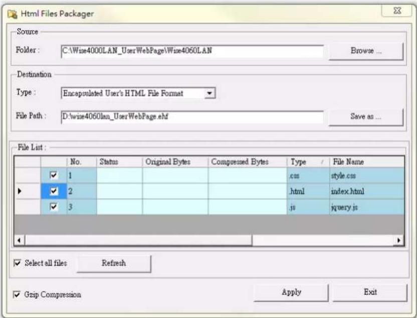Apply the packaging settings
The width and height of the screenshot is (417, 318).
pyautogui.click(x=291, y=292)
